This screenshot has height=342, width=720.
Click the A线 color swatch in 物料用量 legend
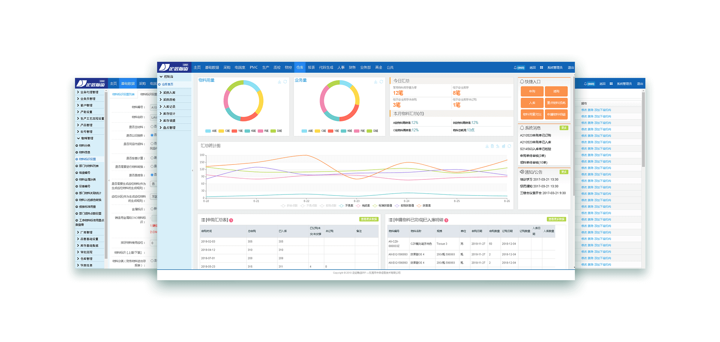208,131
